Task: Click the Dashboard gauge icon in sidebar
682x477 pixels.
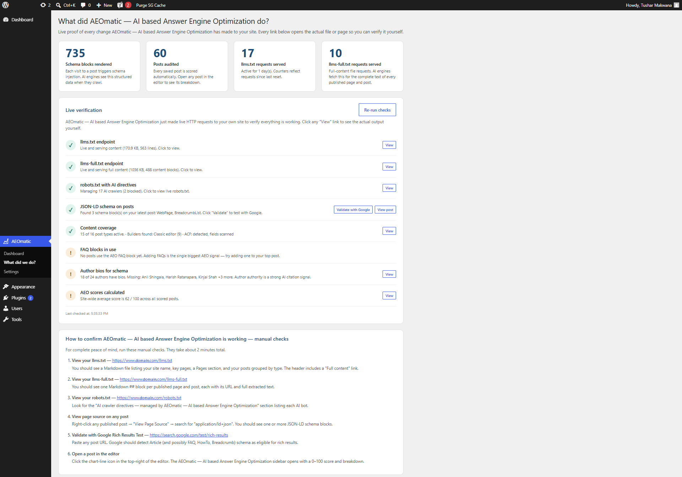Action: pos(6,20)
